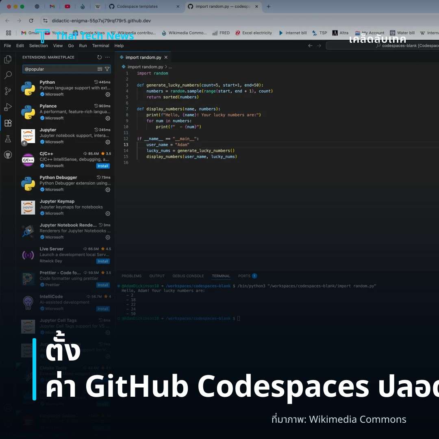The height and width of the screenshot is (439, 439).
Task: Go back in the browser
Action: pyautogui.click(x=7, y=21)
